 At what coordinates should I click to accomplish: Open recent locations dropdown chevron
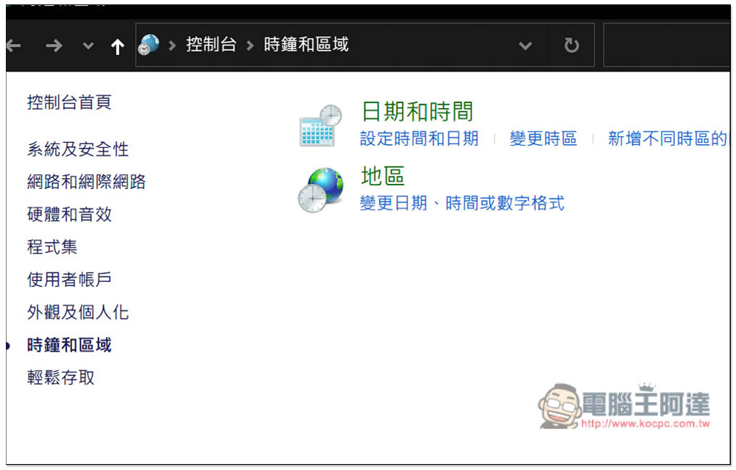pyautogui.click(x=88, y=46)
